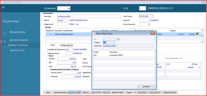Switch to the Configuração OS tab
The height and width of the screenshot is (96, 207).
click(66, 45)
